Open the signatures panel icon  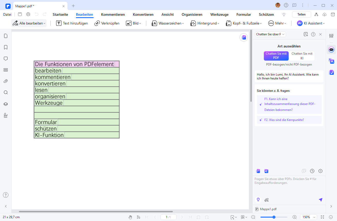point(6,115)
